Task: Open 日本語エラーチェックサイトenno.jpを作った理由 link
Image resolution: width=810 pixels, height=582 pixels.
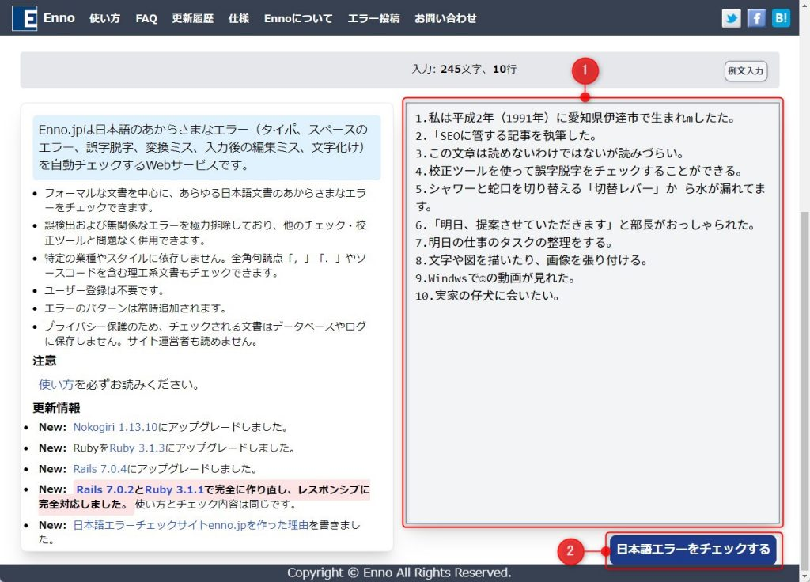Action: coord(191,525)
